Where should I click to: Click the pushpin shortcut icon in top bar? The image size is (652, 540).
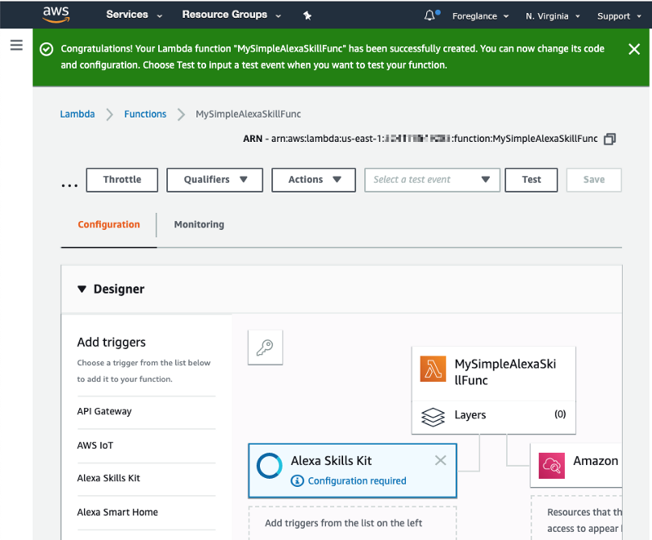(x=307, y=14)
